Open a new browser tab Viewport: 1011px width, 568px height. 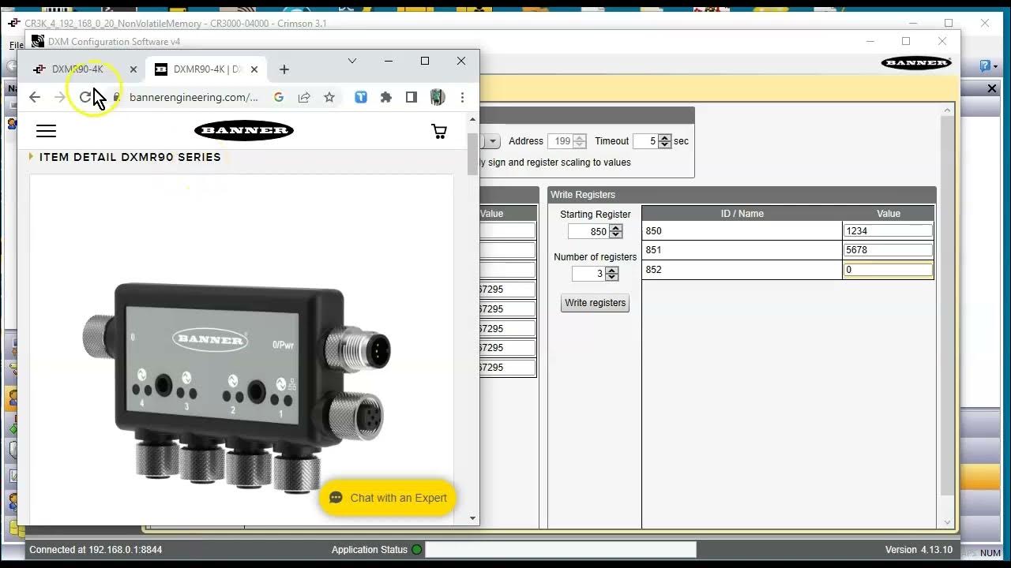point(284,69)
